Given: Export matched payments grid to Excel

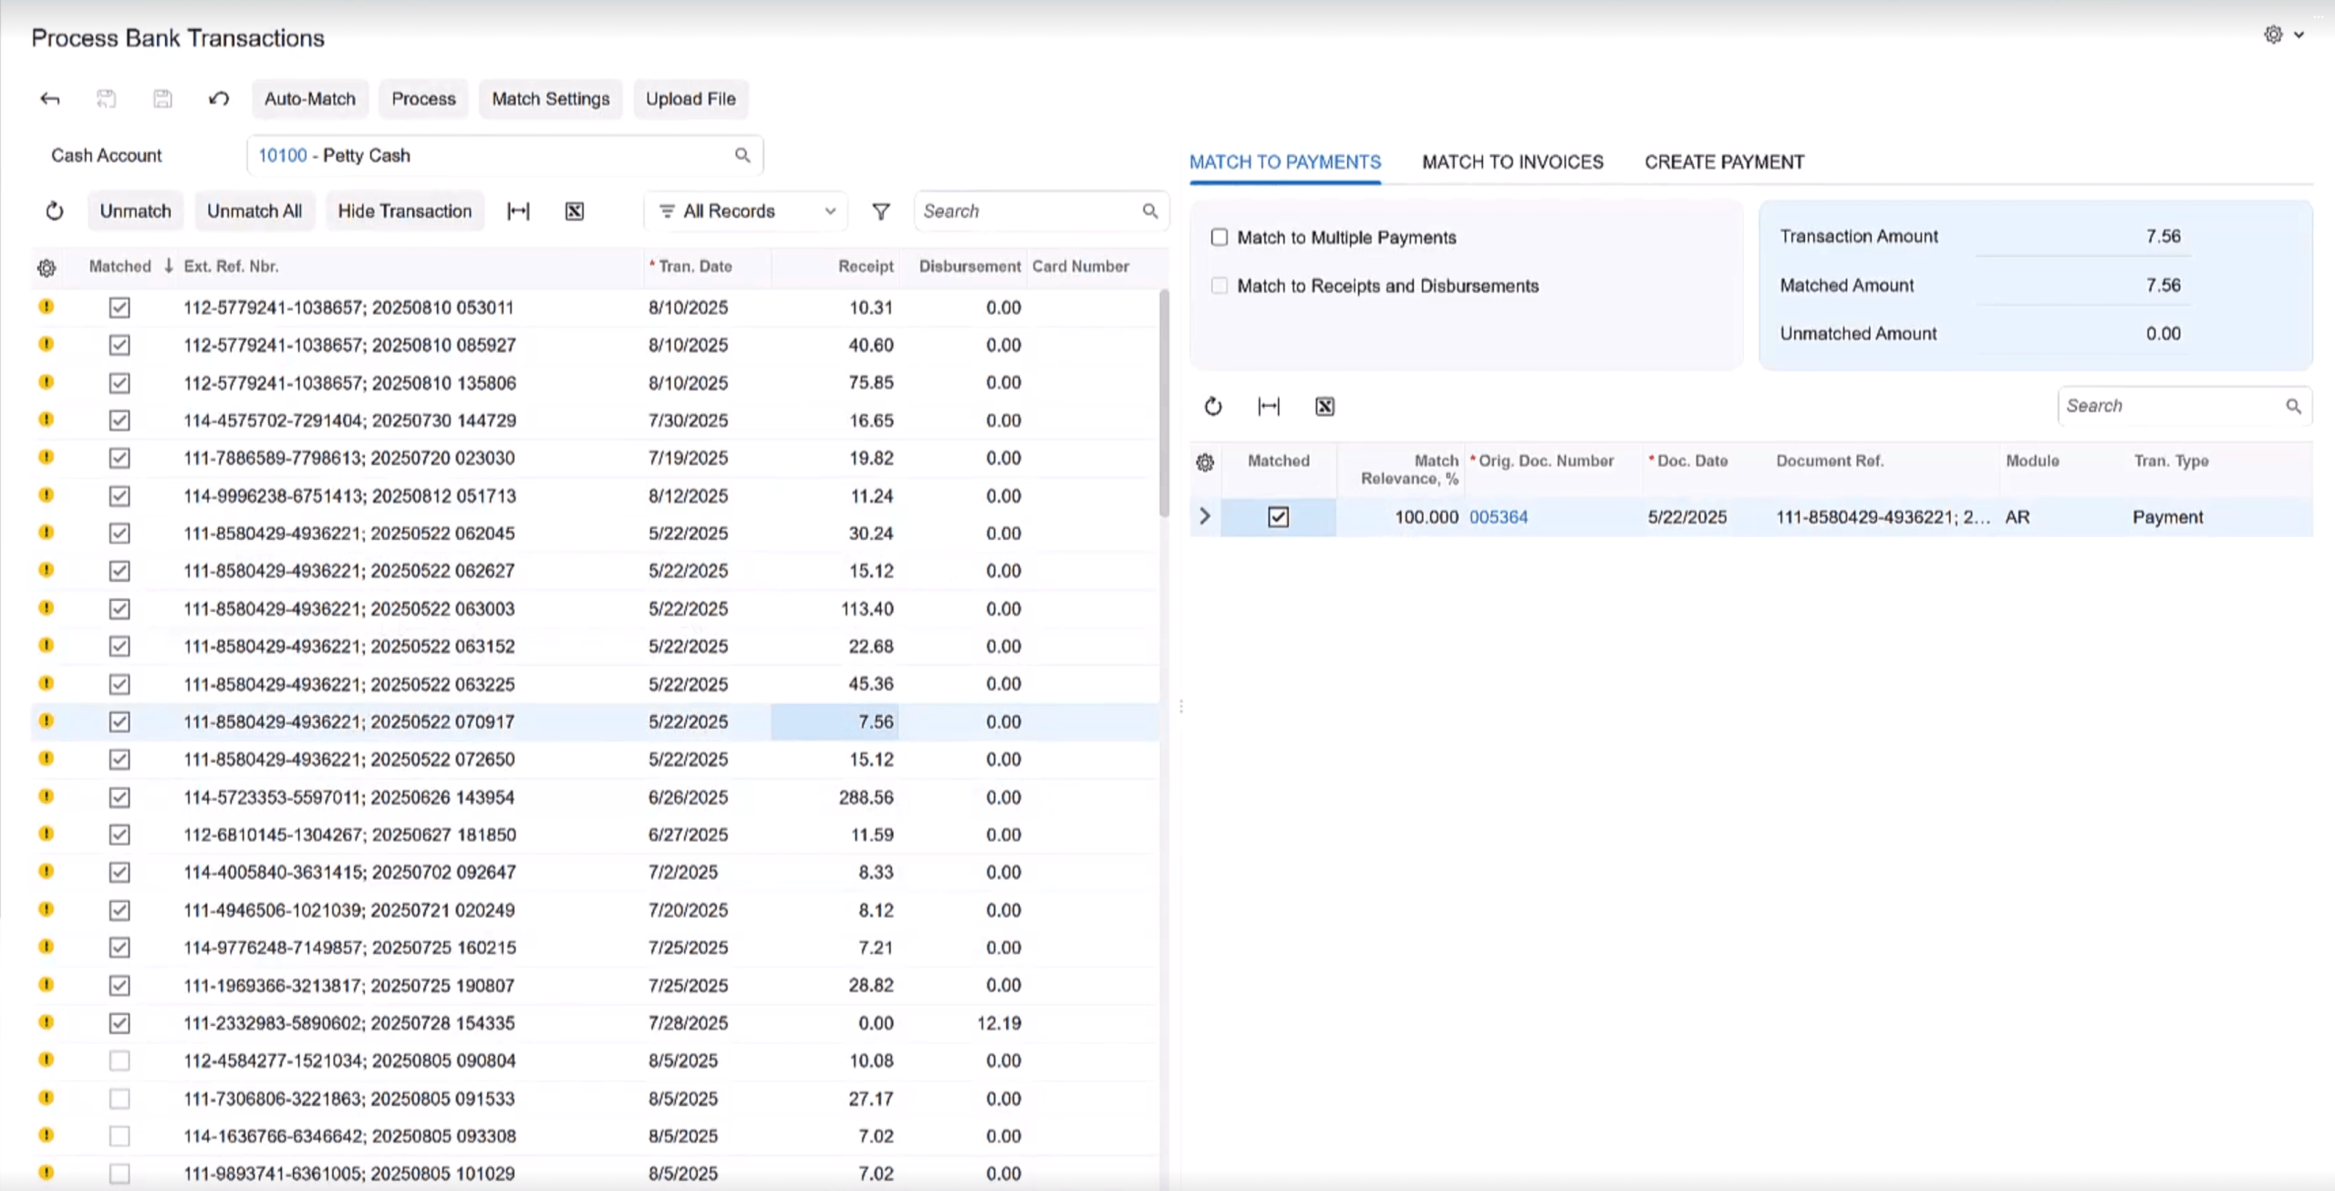Looking at the screenshot, I should 1324,407.
